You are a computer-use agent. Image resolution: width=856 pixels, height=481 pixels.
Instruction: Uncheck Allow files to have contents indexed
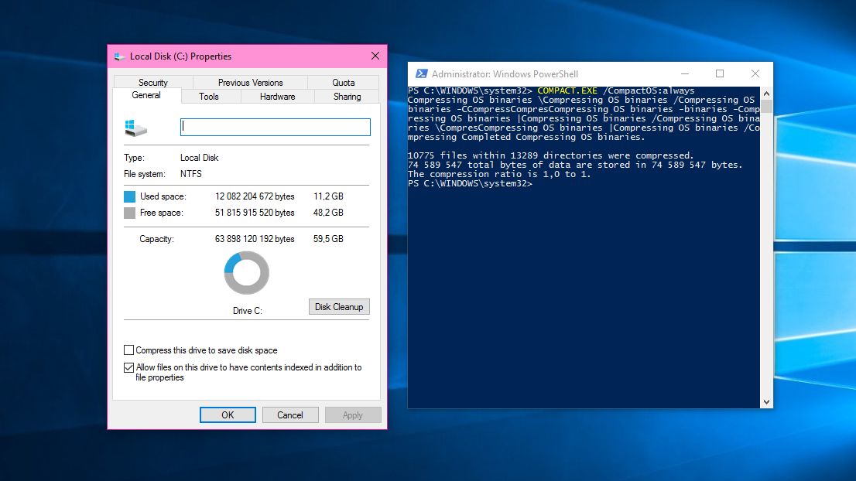128,367
